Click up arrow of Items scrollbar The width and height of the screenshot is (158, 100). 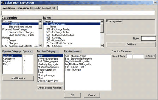(102, 21)
